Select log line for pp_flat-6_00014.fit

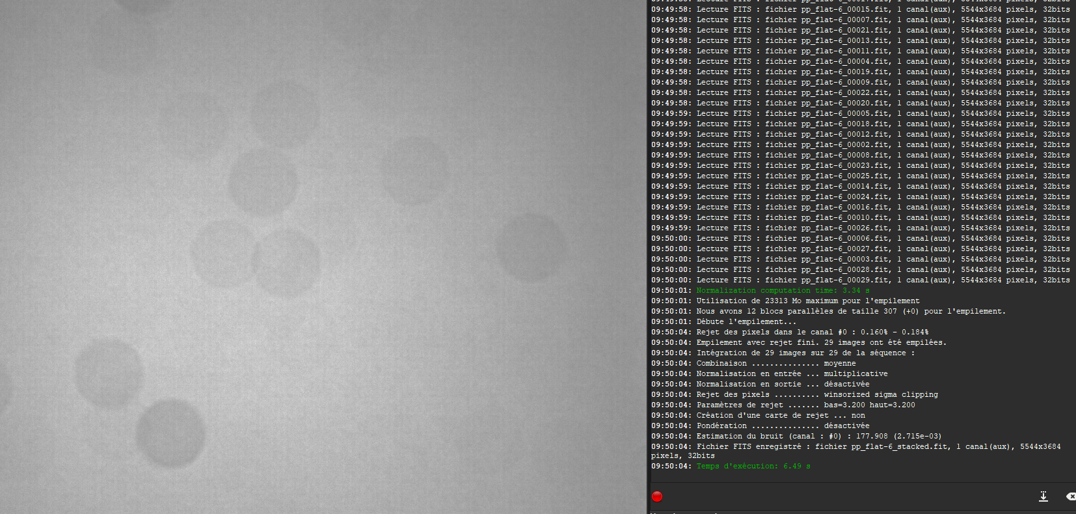pos(861,186)
